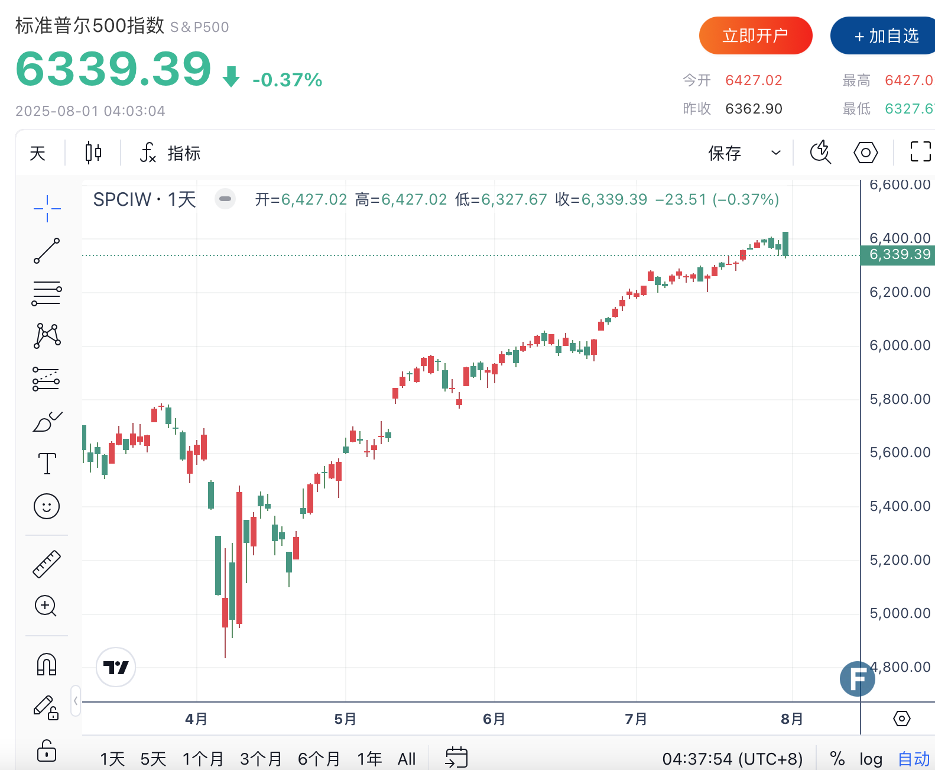The width and height of the screenshot is (935, 770).
Task: Click the 6,339.39 current price label
Action: pyautogui.click(x=898, y=255)
